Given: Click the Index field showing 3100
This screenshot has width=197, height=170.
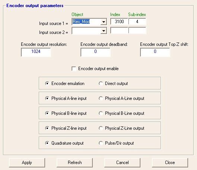Looking at the screenshot, I should (x=119, y=22).
